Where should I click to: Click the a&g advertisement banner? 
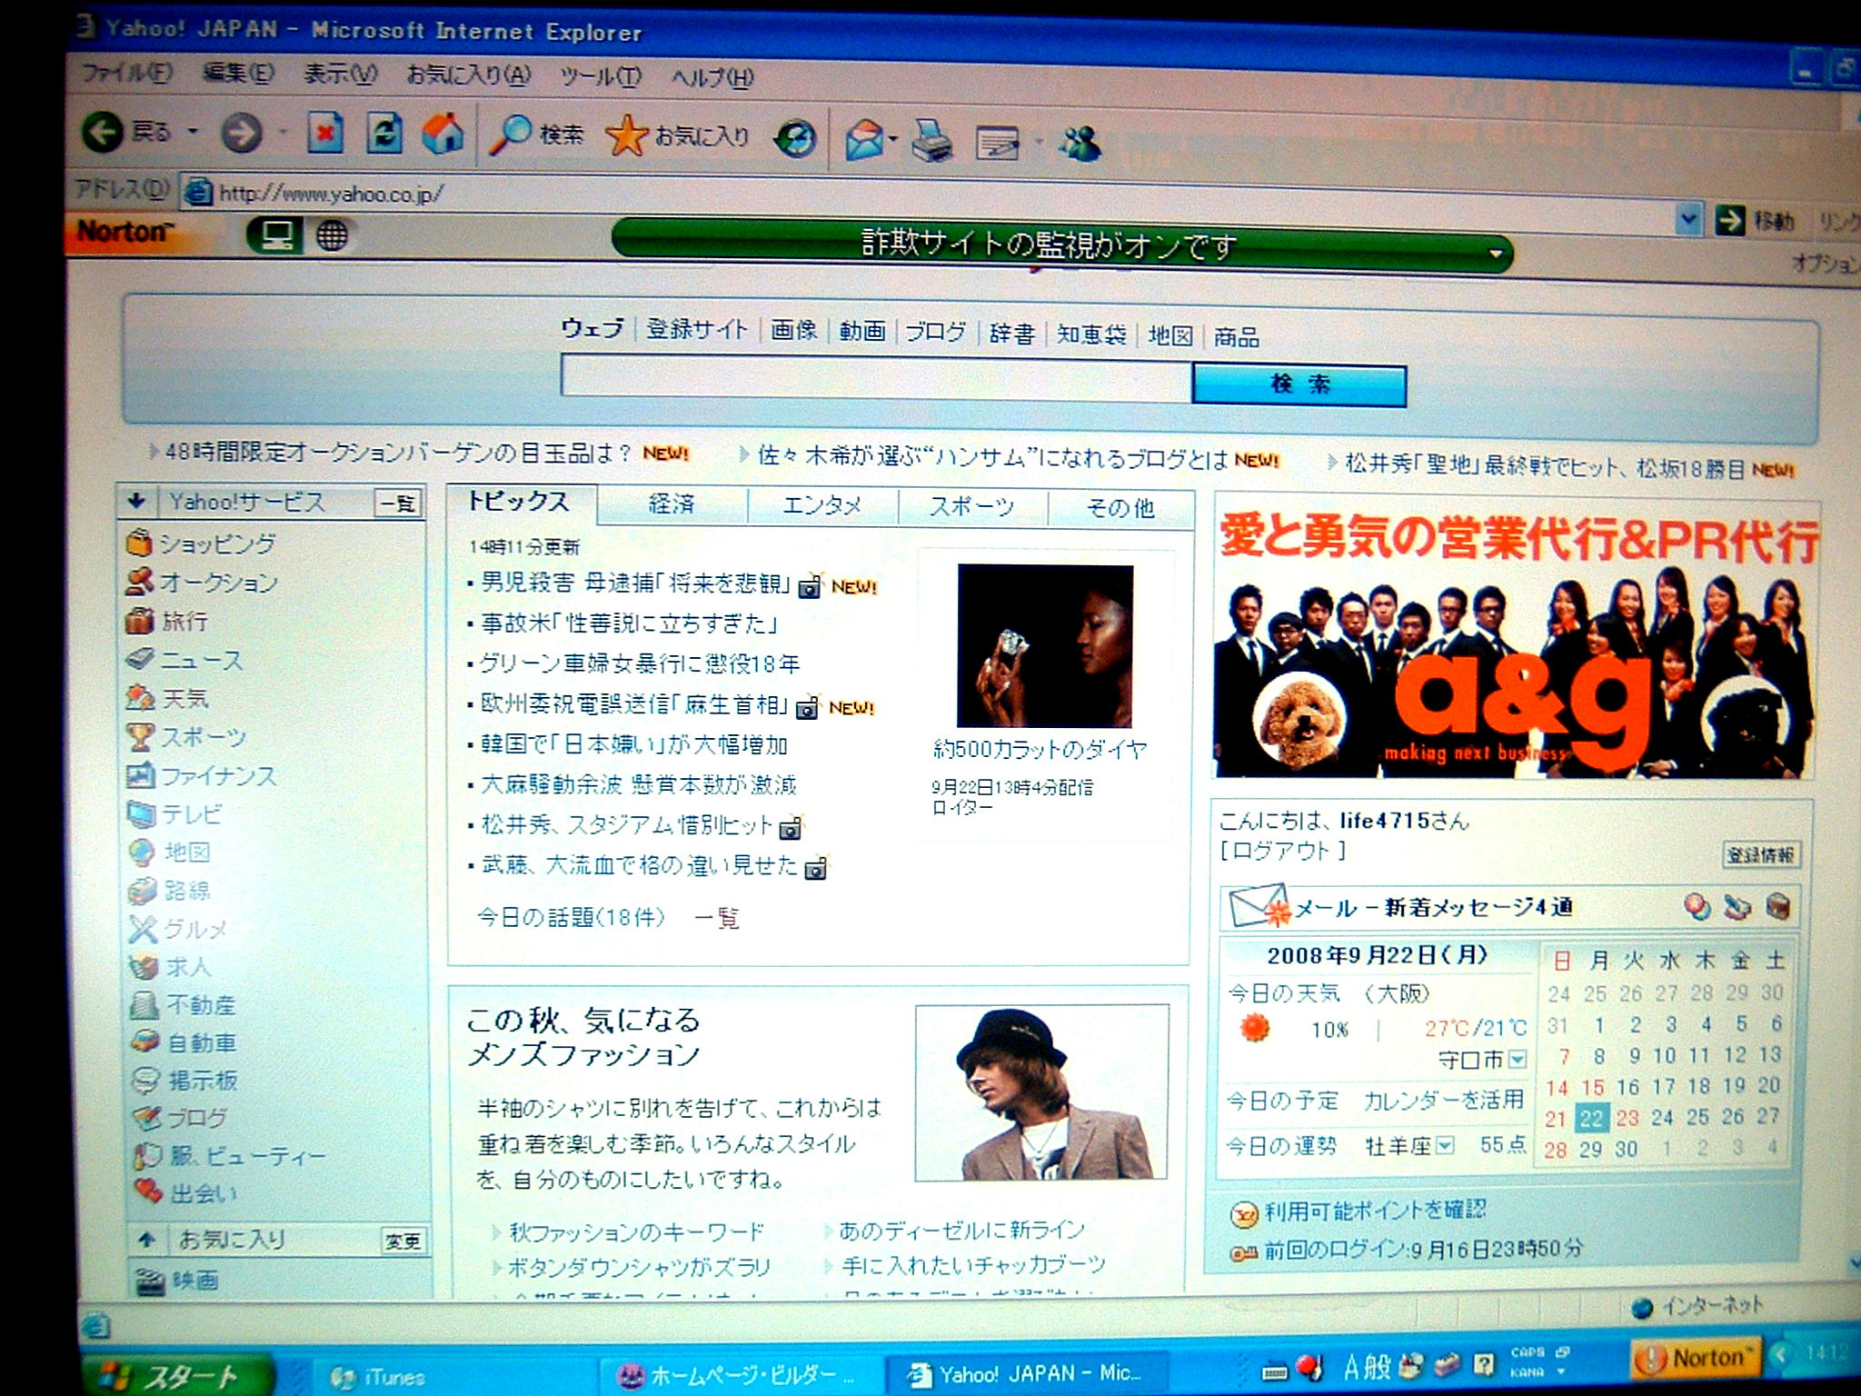(x=1516, y=640)
